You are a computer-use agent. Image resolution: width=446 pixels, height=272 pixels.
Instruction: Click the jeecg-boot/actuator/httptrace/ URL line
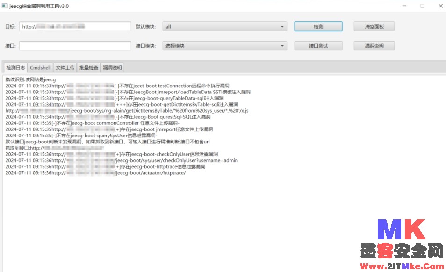(x=95, y=173)
